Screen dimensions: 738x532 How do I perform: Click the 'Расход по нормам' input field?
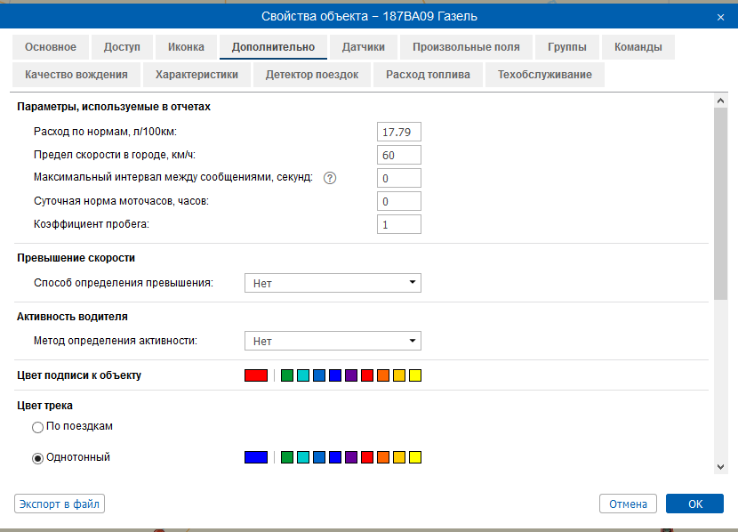pyautogui.click(x=398, y=133)
